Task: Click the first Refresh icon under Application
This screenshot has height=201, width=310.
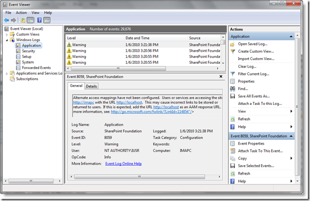Action: pos(233,119)
